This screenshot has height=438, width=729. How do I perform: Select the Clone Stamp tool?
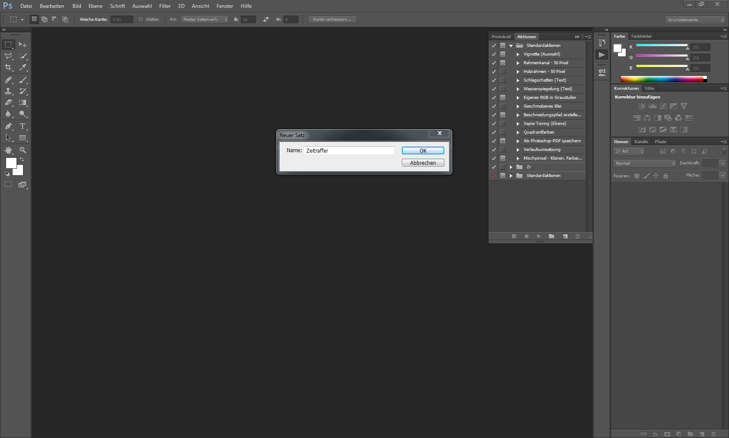click(x=8, y=91)
